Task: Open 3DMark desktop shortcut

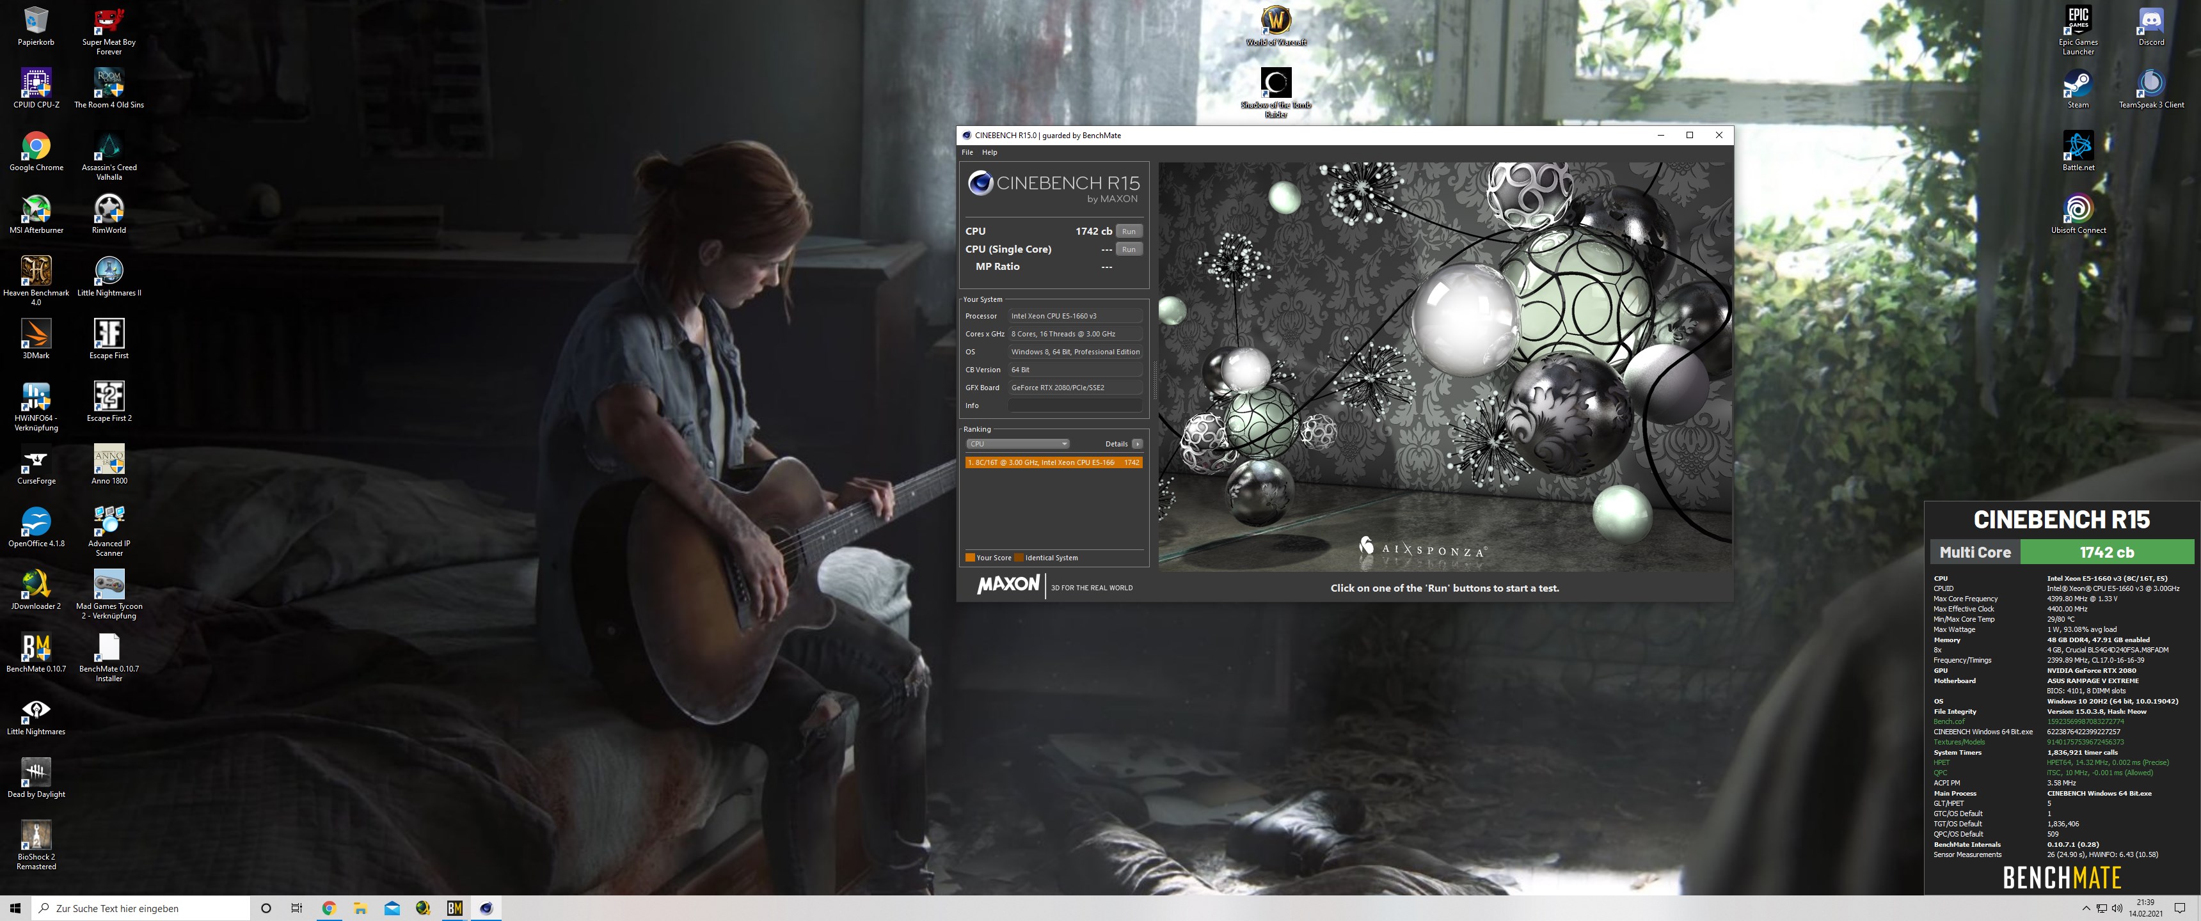Action: tap(36, 339)
